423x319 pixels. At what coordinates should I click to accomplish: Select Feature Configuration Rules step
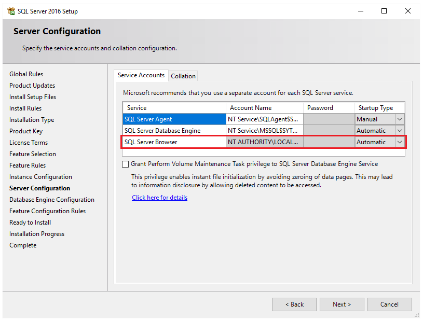point(47,211)
